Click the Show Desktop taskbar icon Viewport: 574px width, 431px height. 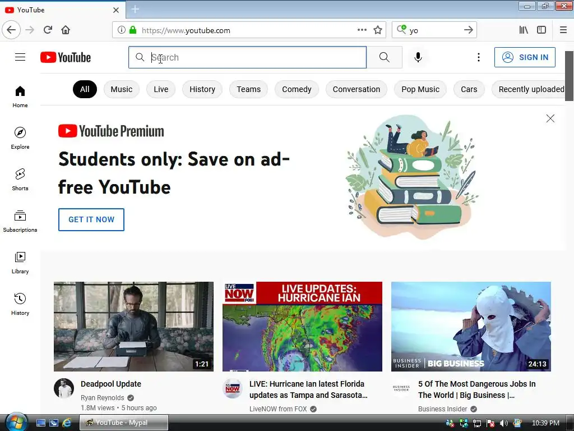tap(40, 423)
